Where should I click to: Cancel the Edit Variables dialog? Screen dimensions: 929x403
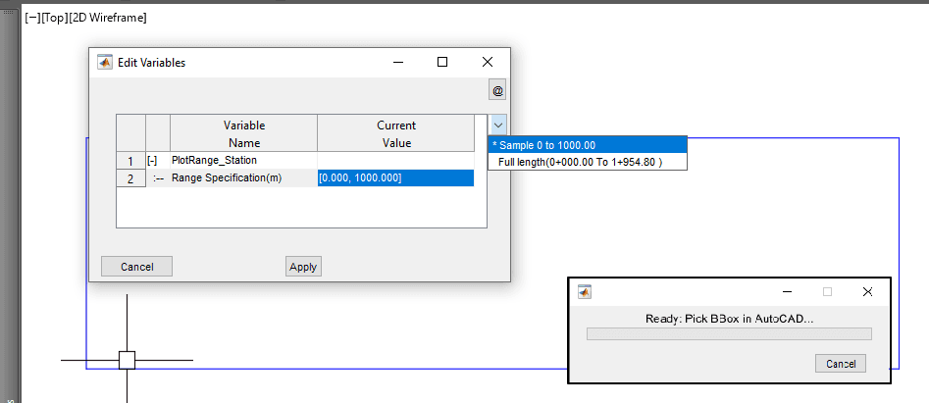point(137,267)
